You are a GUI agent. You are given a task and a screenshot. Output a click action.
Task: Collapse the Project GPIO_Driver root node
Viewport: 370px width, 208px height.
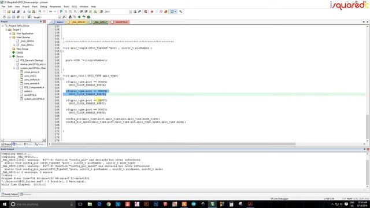[3, 25]
